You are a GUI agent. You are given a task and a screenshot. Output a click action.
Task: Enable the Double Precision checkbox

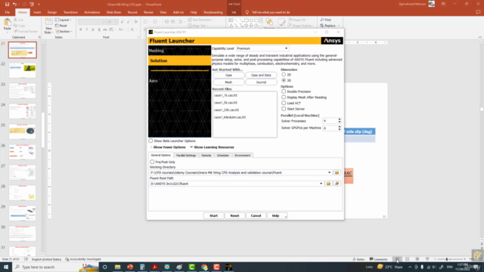[284, 91]
